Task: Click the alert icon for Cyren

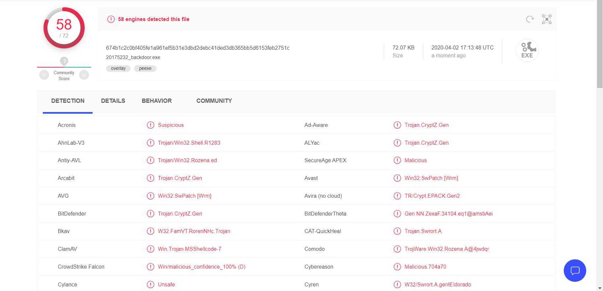Action: point(397,284)
